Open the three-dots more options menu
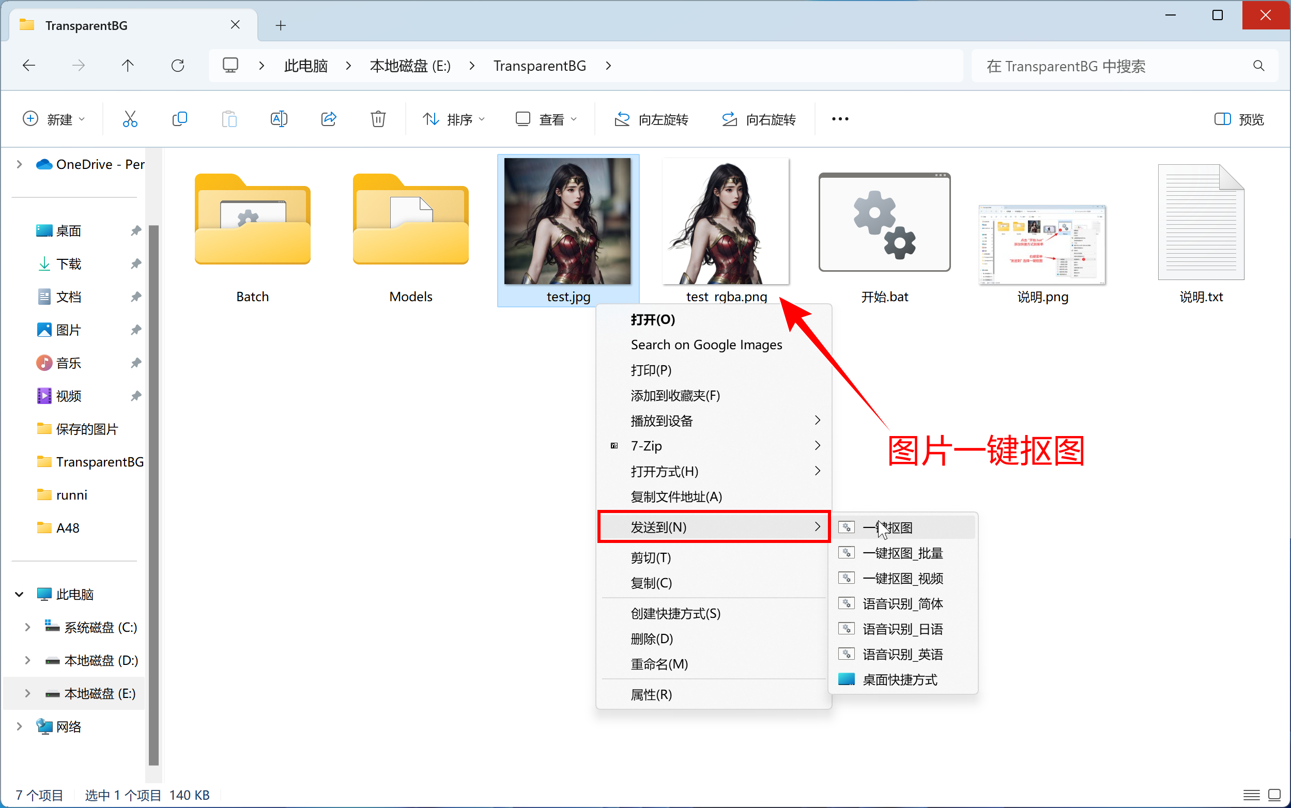This screenshot has height=808, width=1291. [x=840, y=119]
